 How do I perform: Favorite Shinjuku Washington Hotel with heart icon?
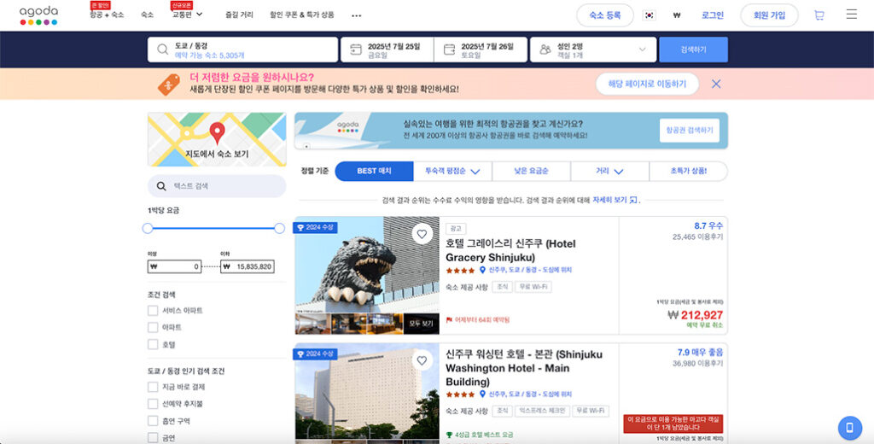422,361
